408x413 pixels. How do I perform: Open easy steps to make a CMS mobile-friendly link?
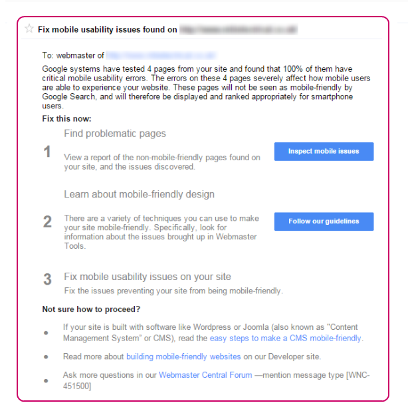coord(285,338)
